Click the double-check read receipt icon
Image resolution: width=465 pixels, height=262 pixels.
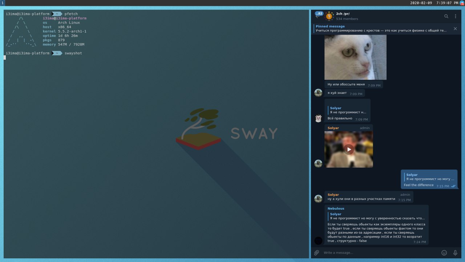[x=453, y=186]
